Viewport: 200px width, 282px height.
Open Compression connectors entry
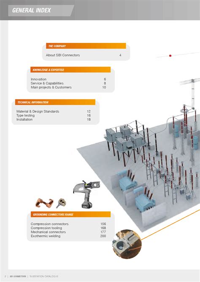point(50,224)
